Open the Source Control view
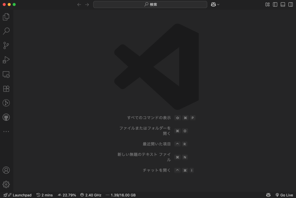 pos(6,45)
